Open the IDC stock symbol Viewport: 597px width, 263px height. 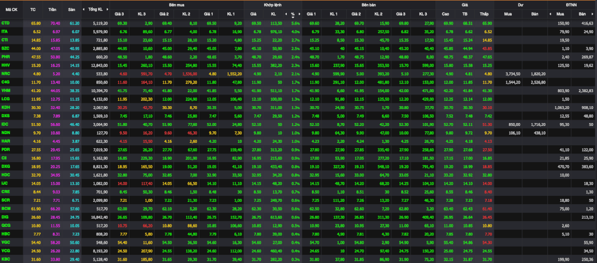pos(5,124)
